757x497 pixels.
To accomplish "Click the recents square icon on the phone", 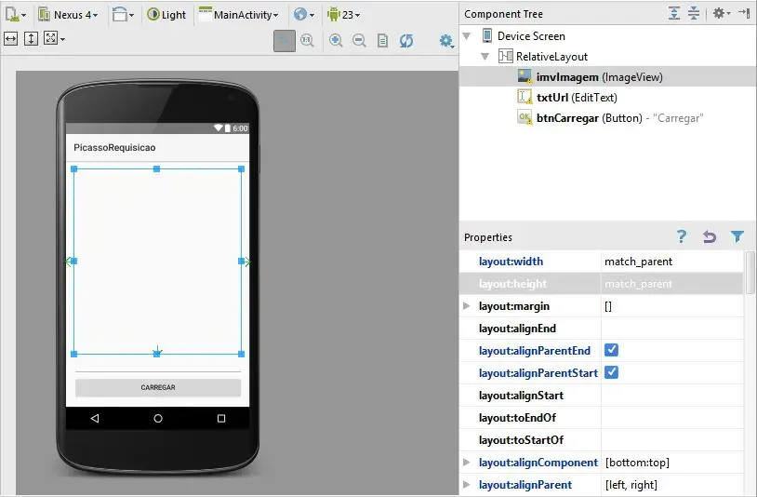I will click(221, 418).
